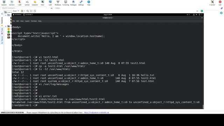Image resolution: width=224 pixels, height=126 pixels.
Task: Click the home tab above the terminal
Action: [x=51, y=8]
